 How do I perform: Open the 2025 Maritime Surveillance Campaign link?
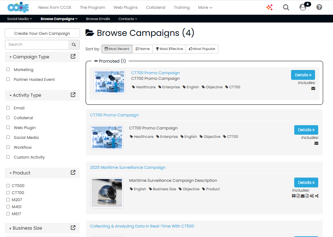[x=128, y=167]
